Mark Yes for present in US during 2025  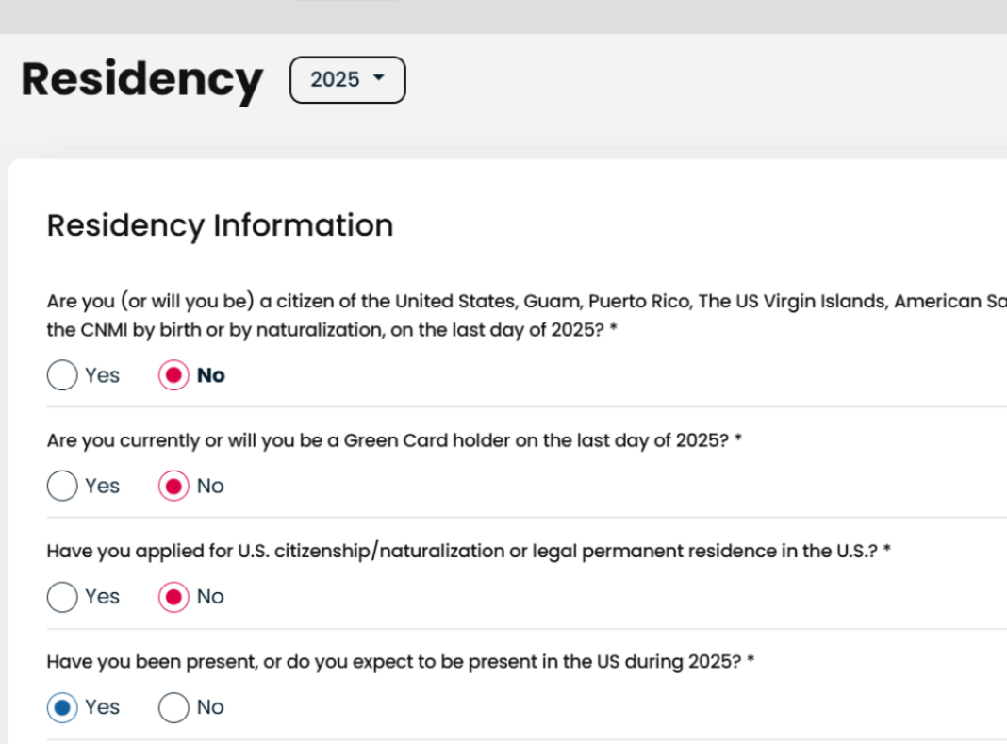(x=62, y=707)
